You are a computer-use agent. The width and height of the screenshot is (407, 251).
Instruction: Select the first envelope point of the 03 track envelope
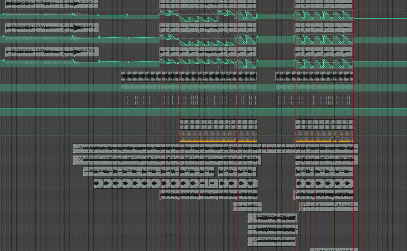coord(4,60)
